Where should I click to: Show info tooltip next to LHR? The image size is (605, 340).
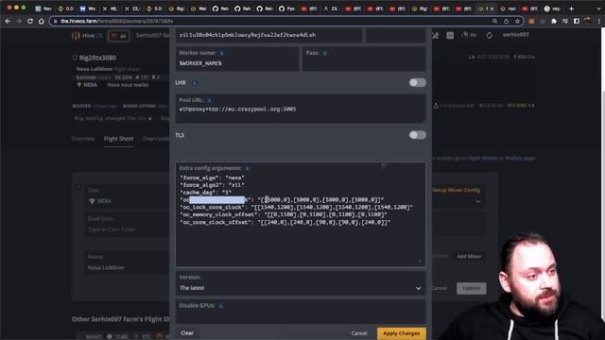(195, 83)
